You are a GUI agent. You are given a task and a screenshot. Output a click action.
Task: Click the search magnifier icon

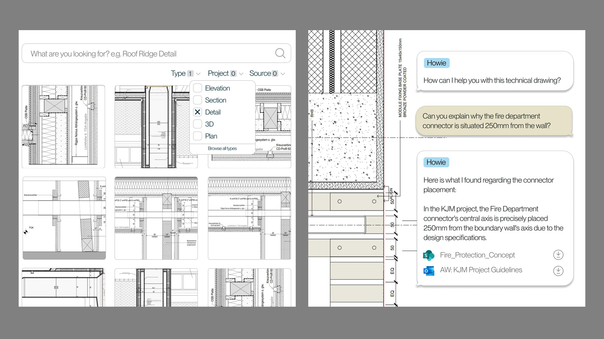[280, 53]
